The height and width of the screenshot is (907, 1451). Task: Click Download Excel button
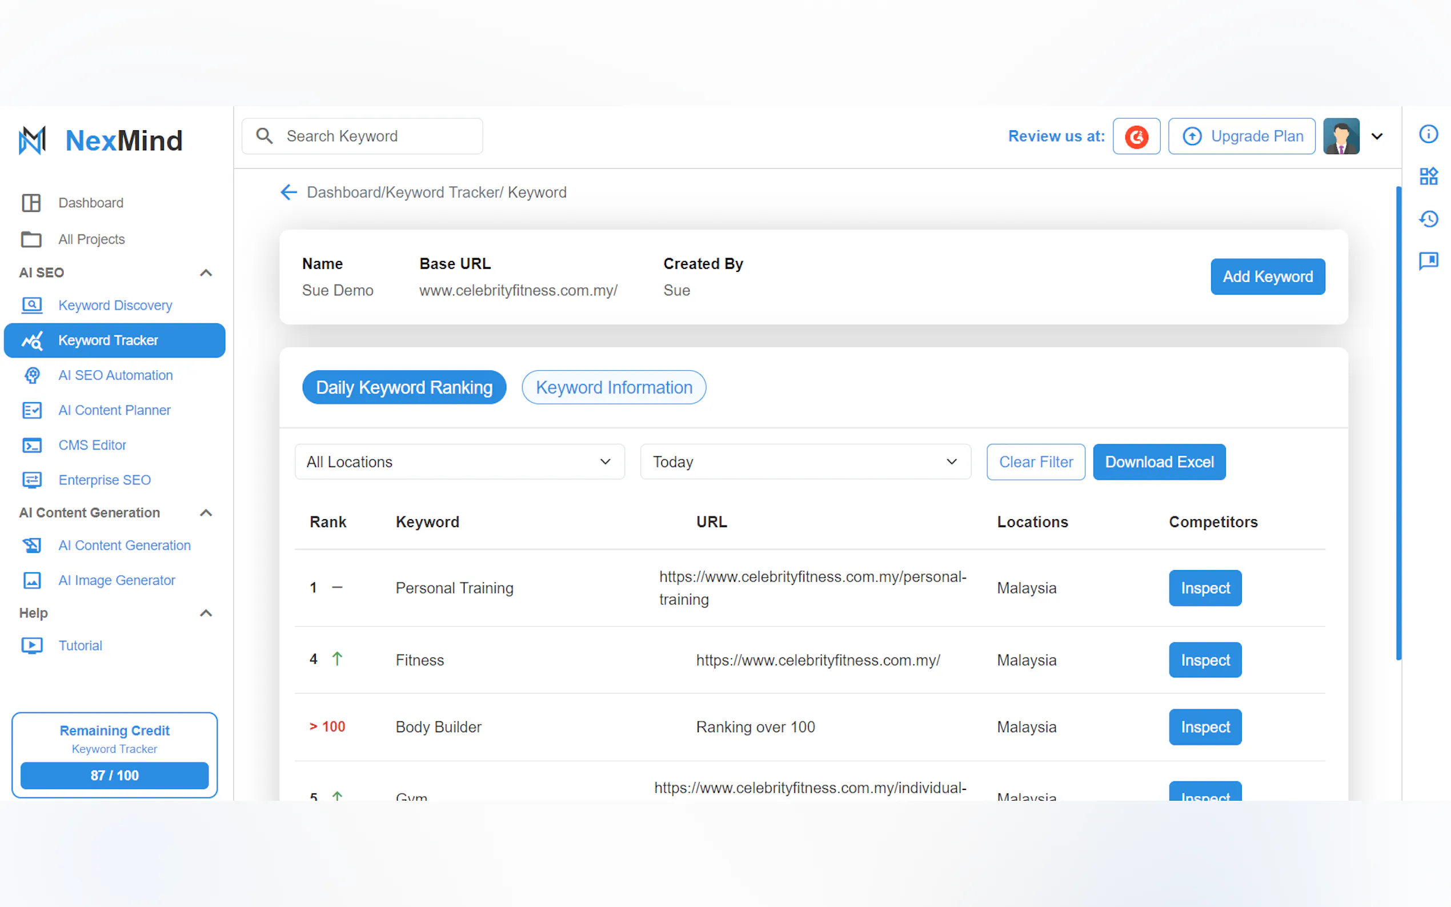(1159, 462)
